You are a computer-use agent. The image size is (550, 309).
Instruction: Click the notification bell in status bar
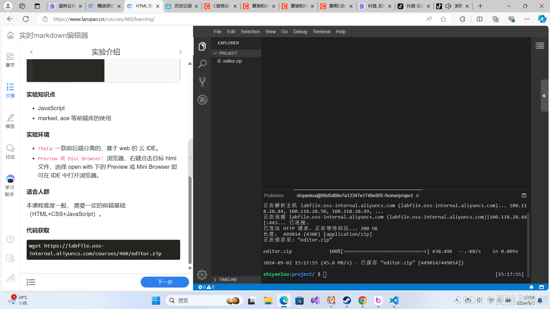point(531,287)
